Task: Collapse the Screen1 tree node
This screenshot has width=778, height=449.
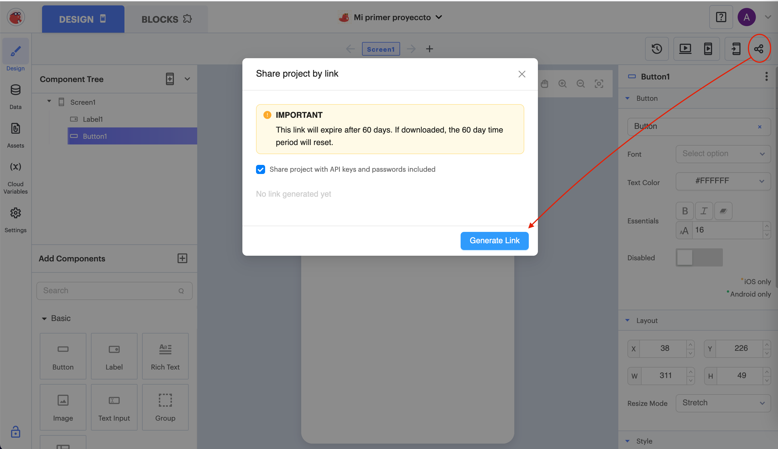Action: [49, 101]
